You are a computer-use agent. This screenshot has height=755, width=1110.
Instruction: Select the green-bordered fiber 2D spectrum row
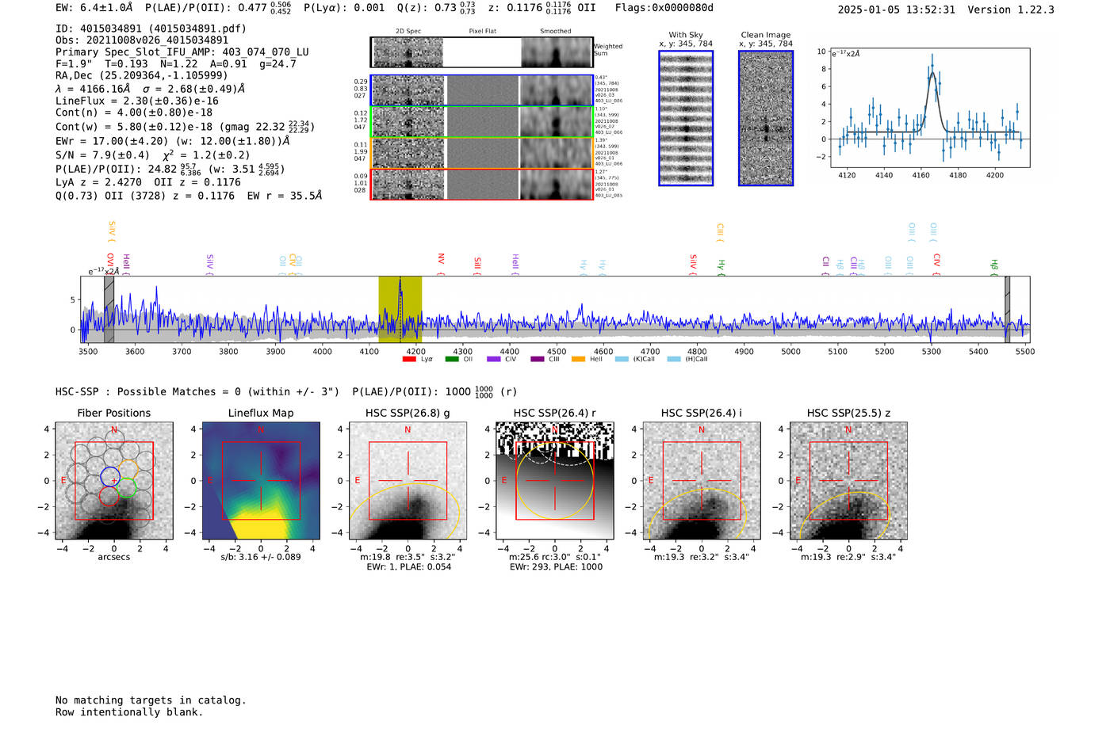click(481, 122)
